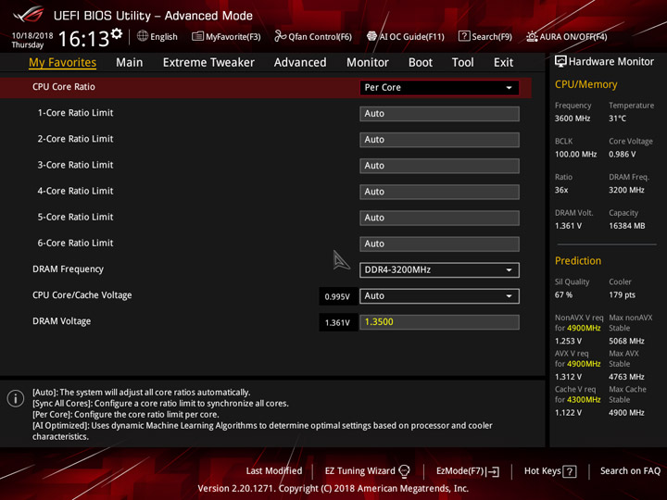Open Exit tab
Viewport: 667px width, 500px height.
tap(503, 63)
